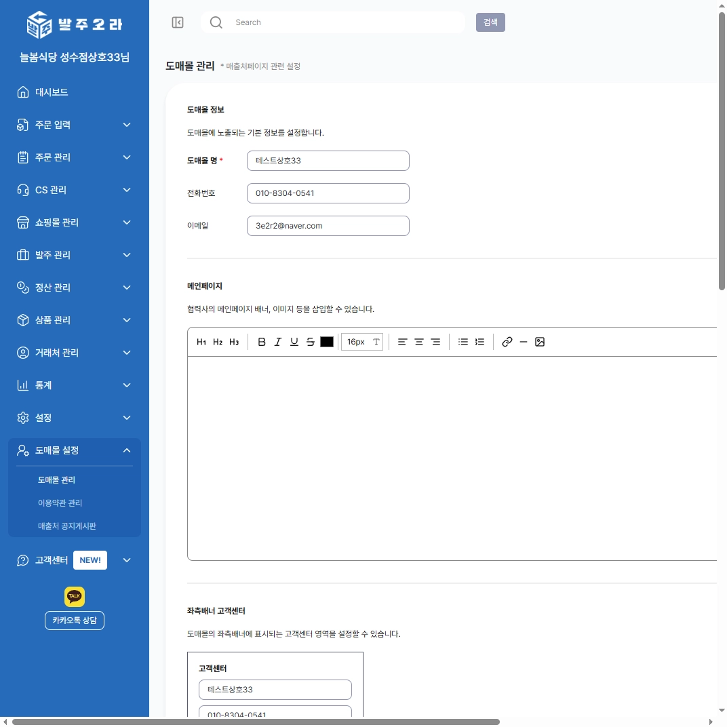Click the 검색 button
727x727 pixels.
coord(490,22)
